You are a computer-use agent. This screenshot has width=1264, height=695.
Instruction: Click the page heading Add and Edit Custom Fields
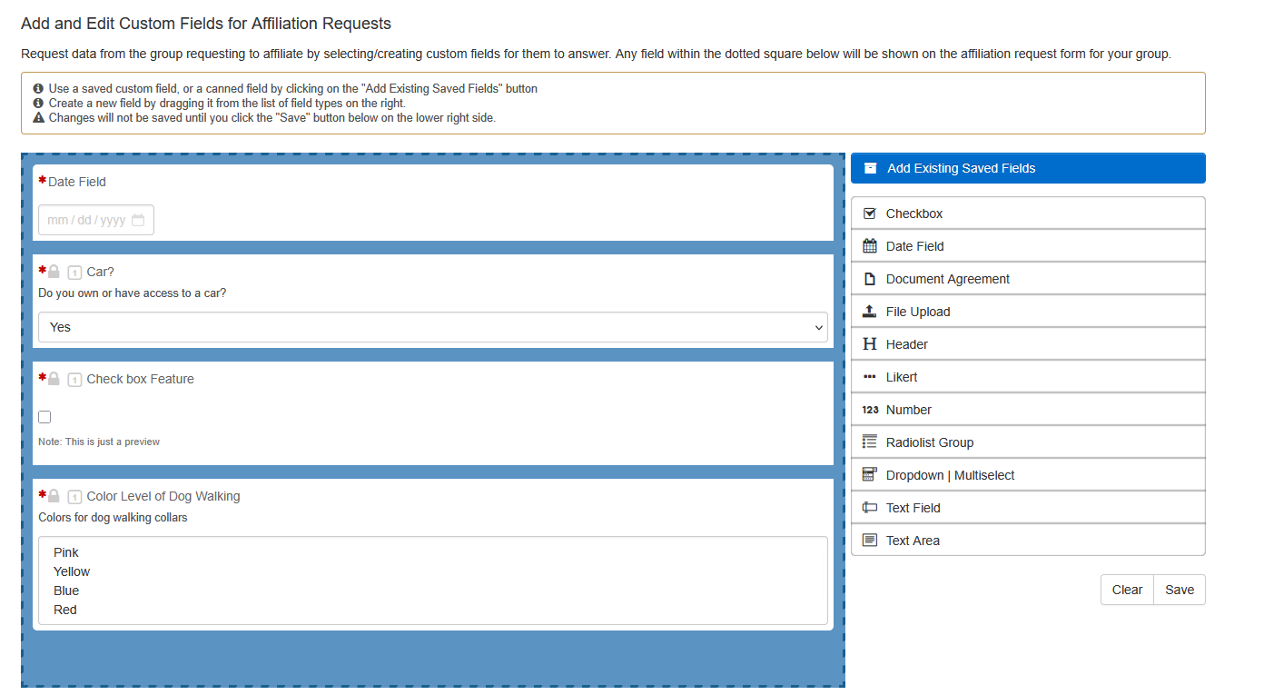pos(206,24)
